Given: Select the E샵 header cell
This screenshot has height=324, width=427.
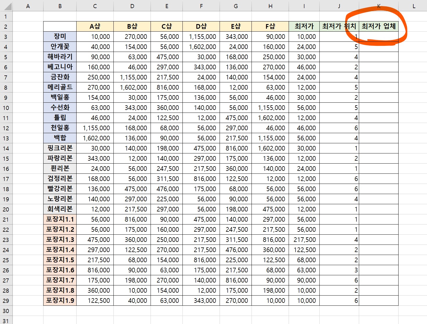Looking at the screenshot, I should coord(236,26).
